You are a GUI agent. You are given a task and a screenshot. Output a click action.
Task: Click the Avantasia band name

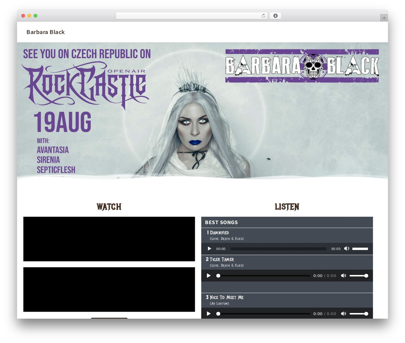(53, 150)
